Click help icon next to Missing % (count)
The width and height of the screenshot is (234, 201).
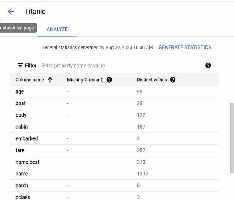(x=110, y=80)
